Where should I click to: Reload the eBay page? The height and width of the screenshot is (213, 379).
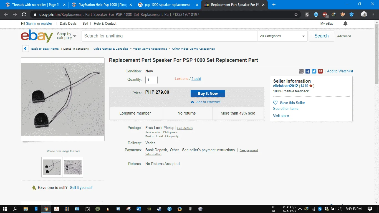click(x=24, y=14)
